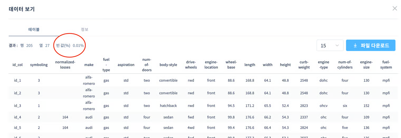Image resolution: width=401 pixels, height=138 pixels.
Task: Click the fuel-system column header
Action: pyautogui.click(x=386, y=65)
